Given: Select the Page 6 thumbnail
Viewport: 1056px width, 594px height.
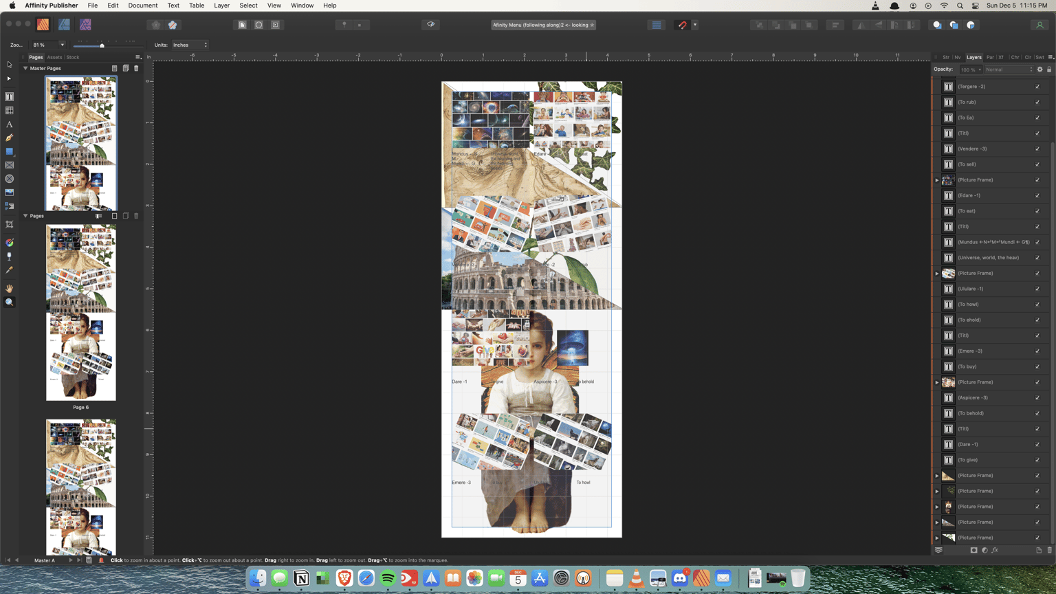Looking at the screenshot, I should pos(81,313).
